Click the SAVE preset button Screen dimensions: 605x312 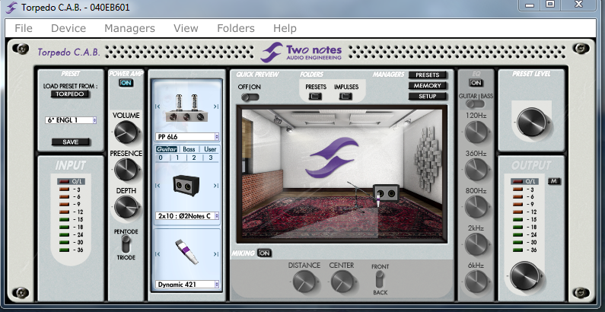(x=71, y=142)
